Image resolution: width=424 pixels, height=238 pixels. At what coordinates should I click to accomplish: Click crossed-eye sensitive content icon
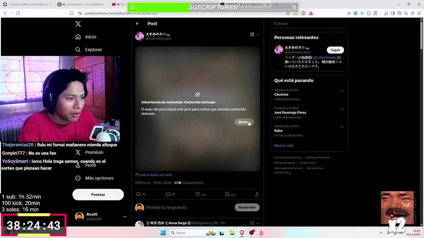[x=197, y=95]
